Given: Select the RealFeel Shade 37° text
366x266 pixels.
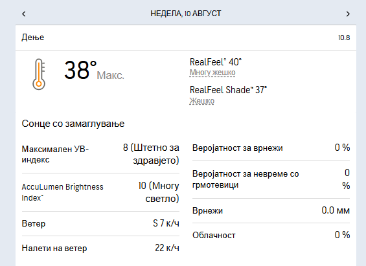Looking at the screenshot, I should [228, 90].
